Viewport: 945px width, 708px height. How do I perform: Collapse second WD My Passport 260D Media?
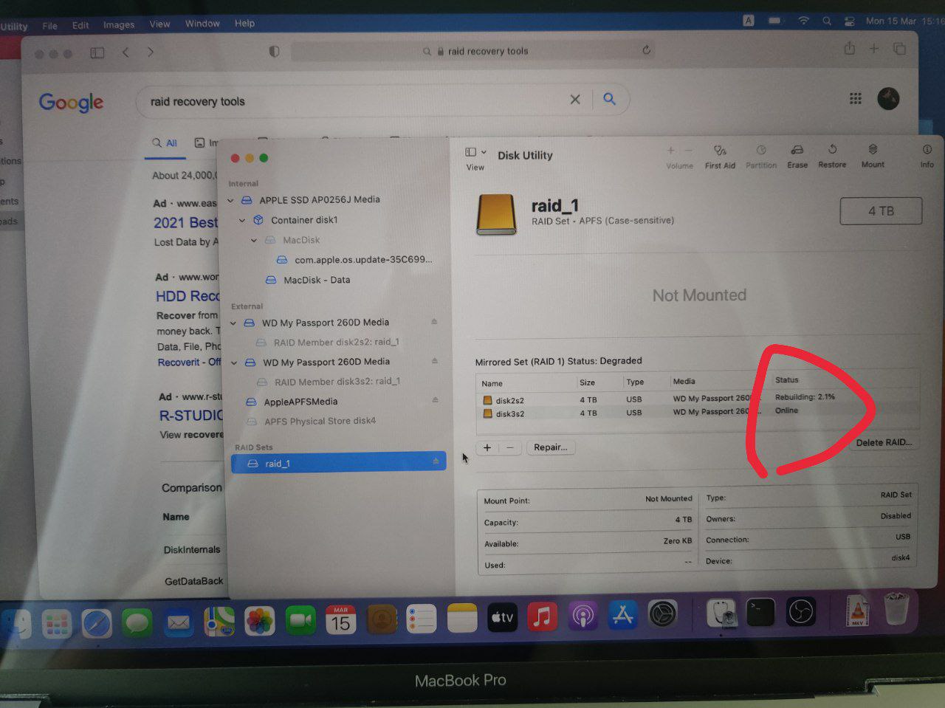[234, 362]
